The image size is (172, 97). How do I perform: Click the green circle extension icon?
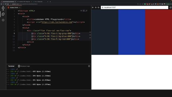point(145,4)
